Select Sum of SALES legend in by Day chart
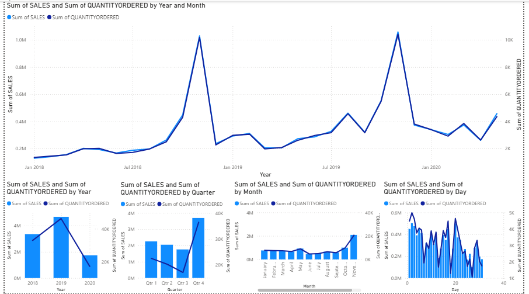The height and width of the screenshot is (294, 529). 401,203
